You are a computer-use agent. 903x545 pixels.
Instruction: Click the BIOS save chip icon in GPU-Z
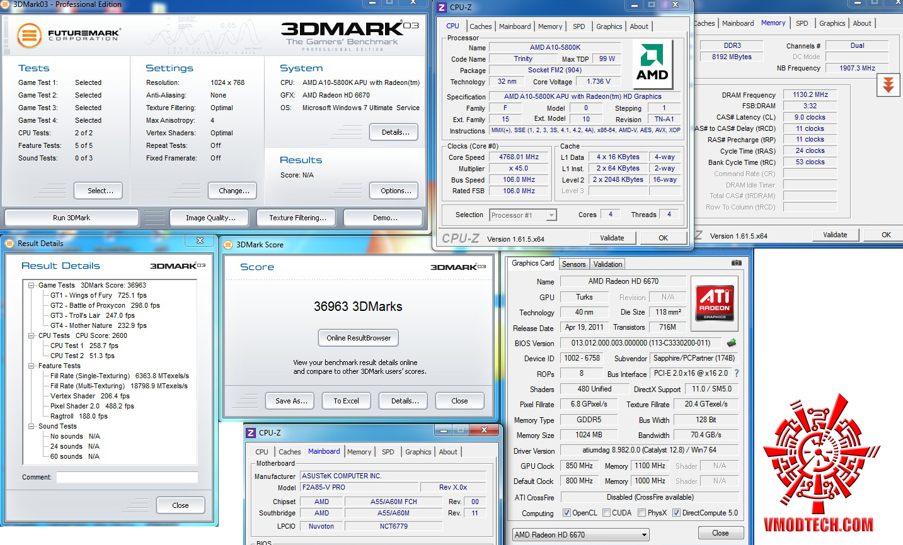[732, 343]
